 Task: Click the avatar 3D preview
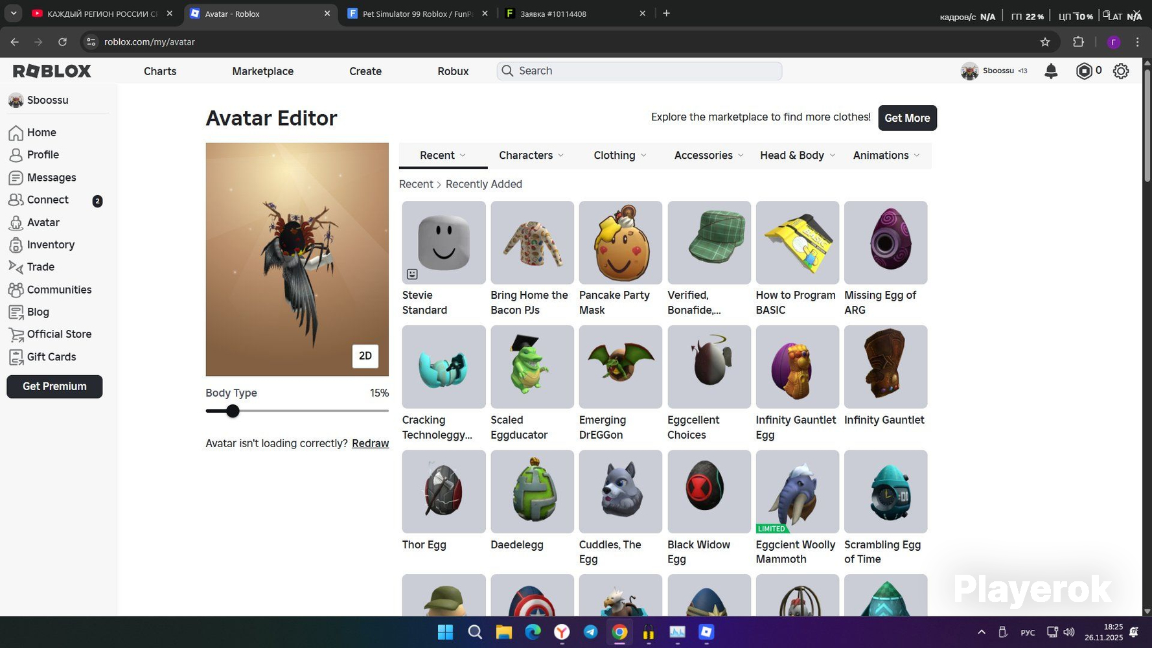297,259
